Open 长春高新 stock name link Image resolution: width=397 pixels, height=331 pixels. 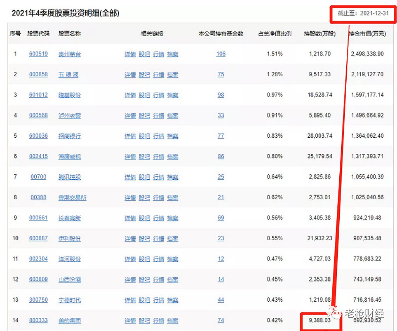coord(70,218)
